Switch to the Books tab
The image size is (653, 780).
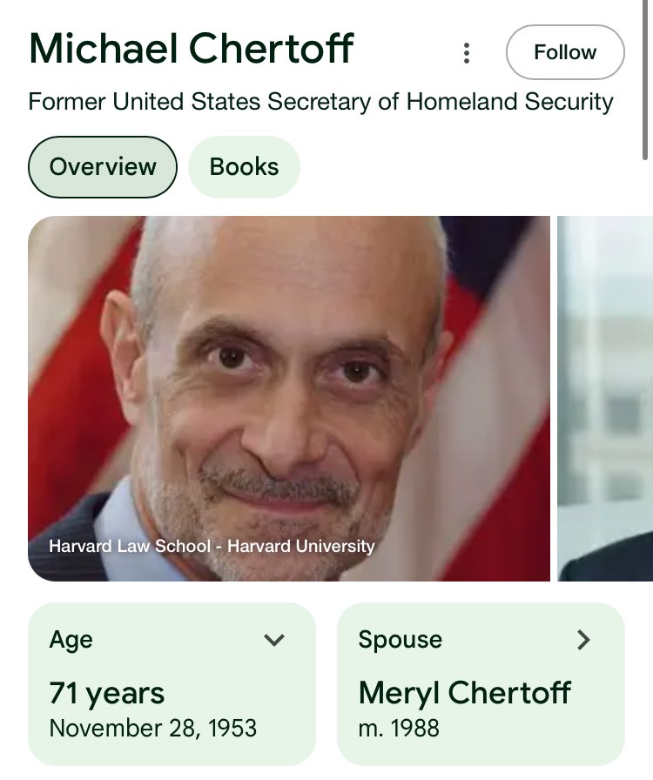click(x=244, y=166)
